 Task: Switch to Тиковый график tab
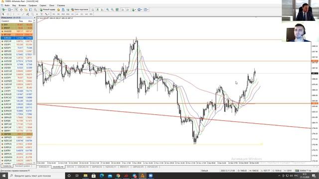coord(22,166)
